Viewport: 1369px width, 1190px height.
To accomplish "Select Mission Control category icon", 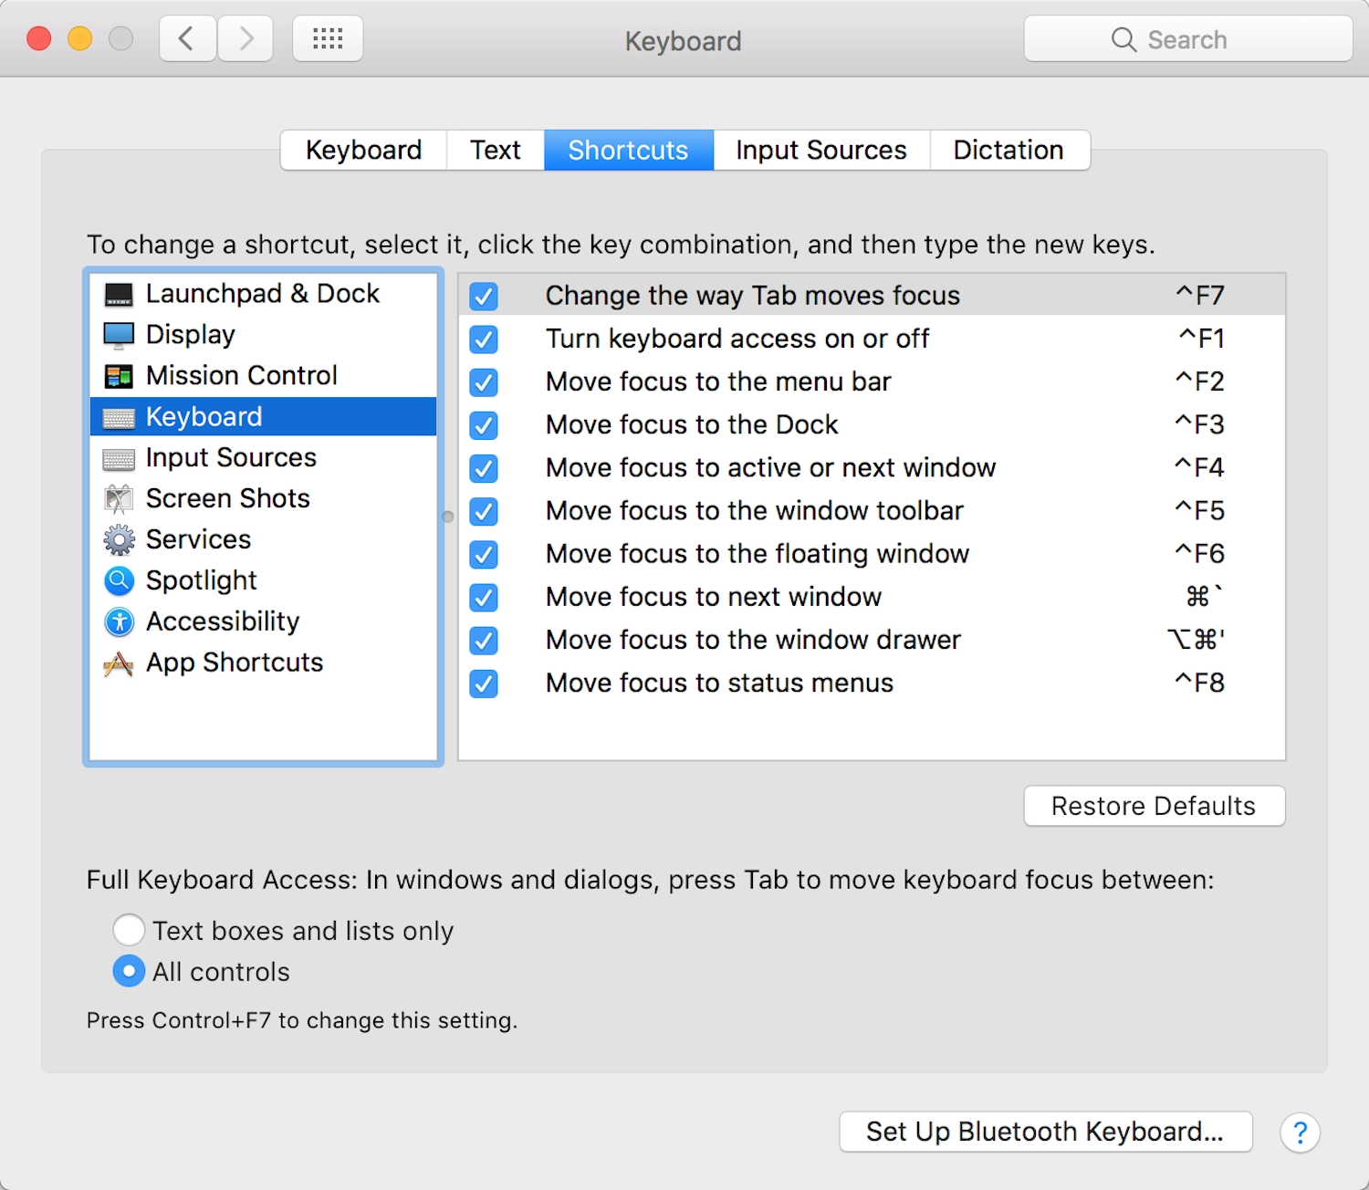I will pyautogui.click(x=119, y=375).
